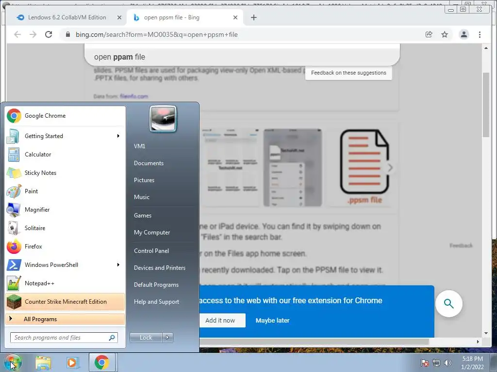Image resolution: width=497 pixels, height=372 pixels.
Task: Open the shutdown options arrow beside Lock
Action: (167, 338)
